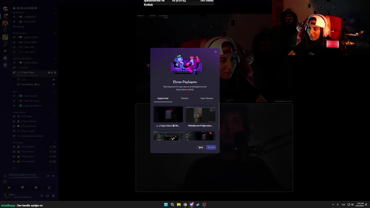This screenshot has width=370, height=208.
Task: Collapse the KICK category
Action: point(16,92)
